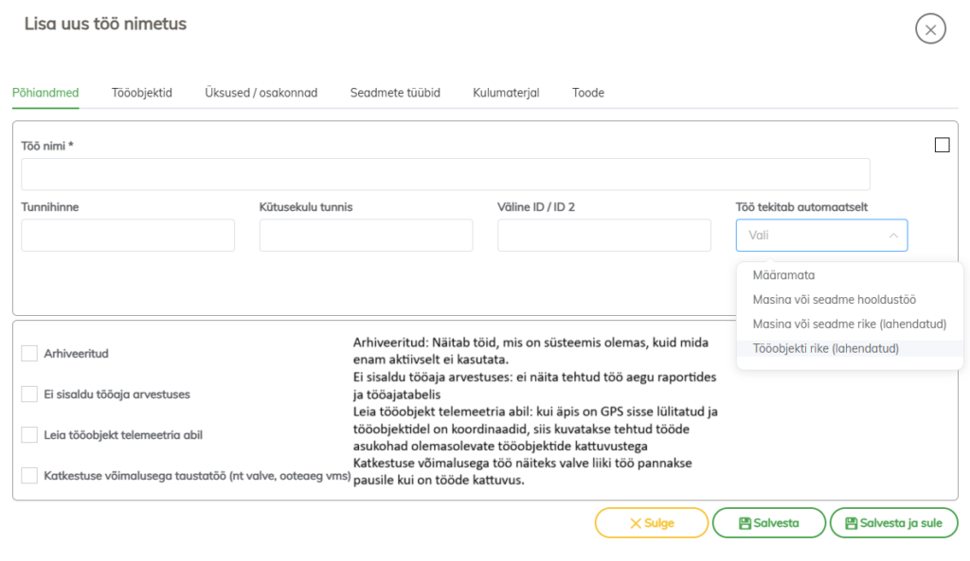The image size is (970, 561).
Task: Enable Katkestuse võimalusega taustatöö checkbox
Action: point(29,475)
